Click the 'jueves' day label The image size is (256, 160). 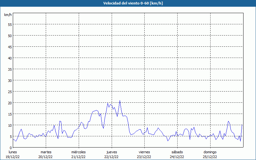(x=112, y=152)
